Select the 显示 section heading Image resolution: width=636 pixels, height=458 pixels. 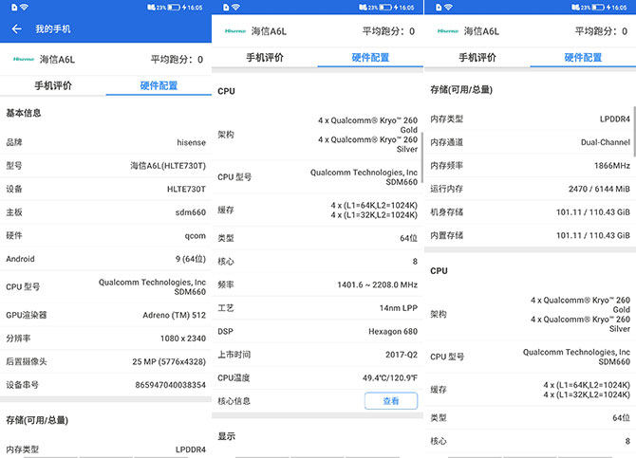pyautogui.click(x=226, y=436)
